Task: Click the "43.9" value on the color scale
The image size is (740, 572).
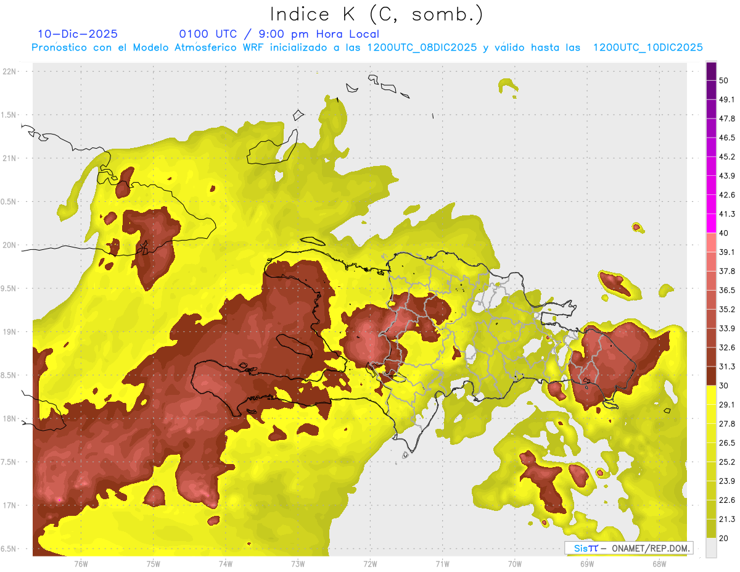Action: (727, 176)
